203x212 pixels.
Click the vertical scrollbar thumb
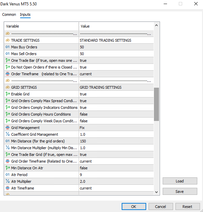[x=156, y=104]
